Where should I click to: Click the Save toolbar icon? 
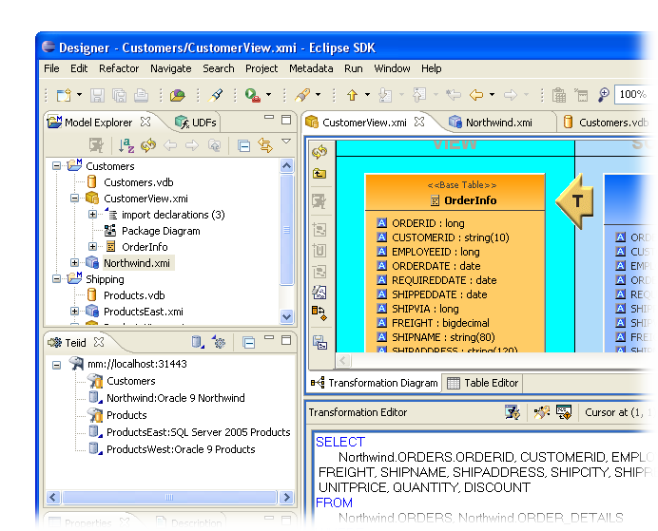[97, 95]
